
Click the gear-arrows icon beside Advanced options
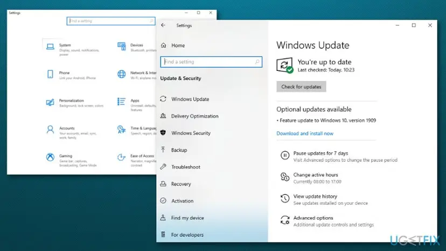tap(285, 220)
